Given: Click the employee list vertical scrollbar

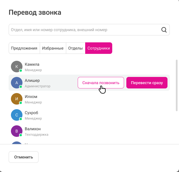Looking at the screenshot, I should tap(177, 85).
